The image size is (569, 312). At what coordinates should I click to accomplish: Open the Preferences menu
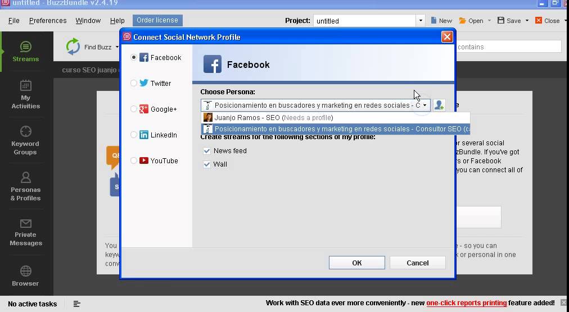48,21
